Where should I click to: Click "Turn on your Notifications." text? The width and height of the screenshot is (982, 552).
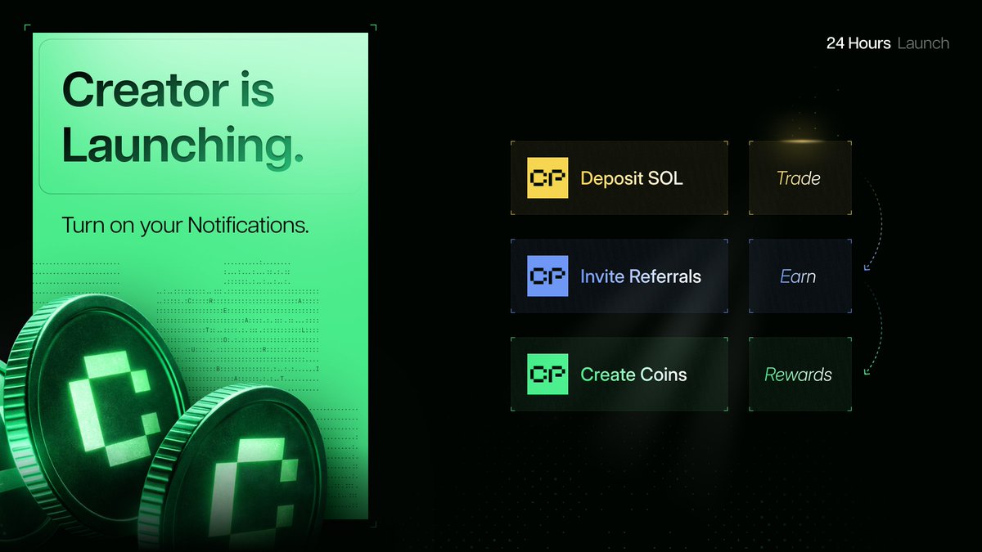186,225
